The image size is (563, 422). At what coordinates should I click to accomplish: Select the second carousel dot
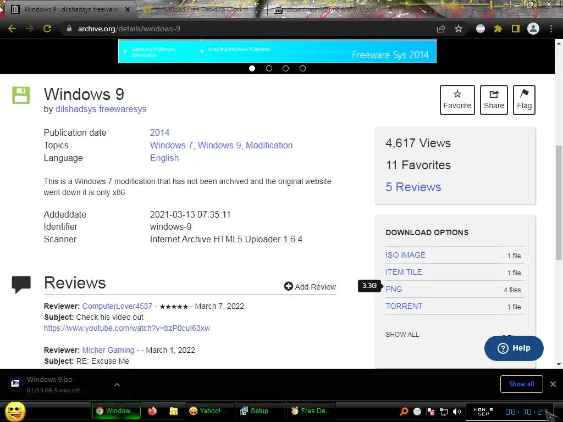tap(269, 68)
